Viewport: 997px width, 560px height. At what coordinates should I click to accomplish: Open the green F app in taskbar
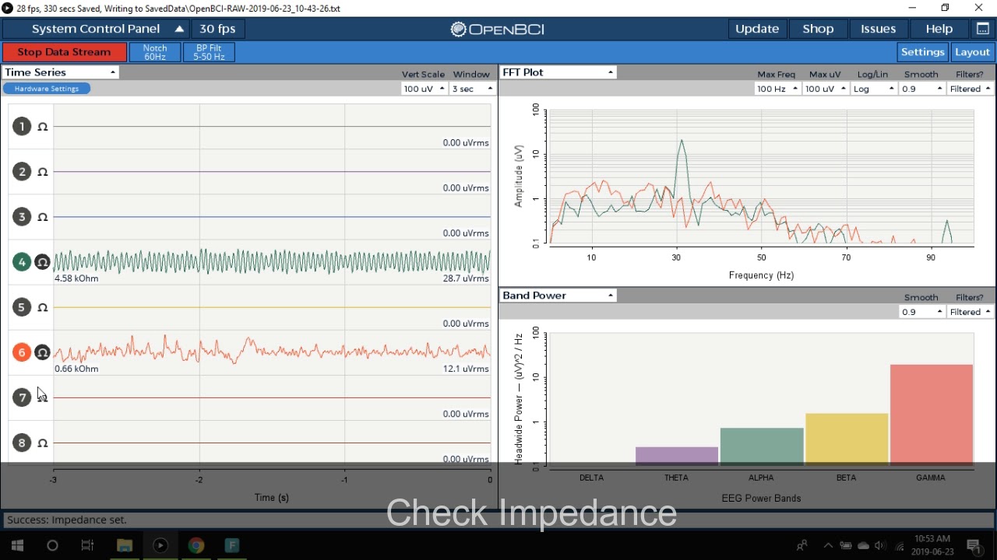[232, 545]
